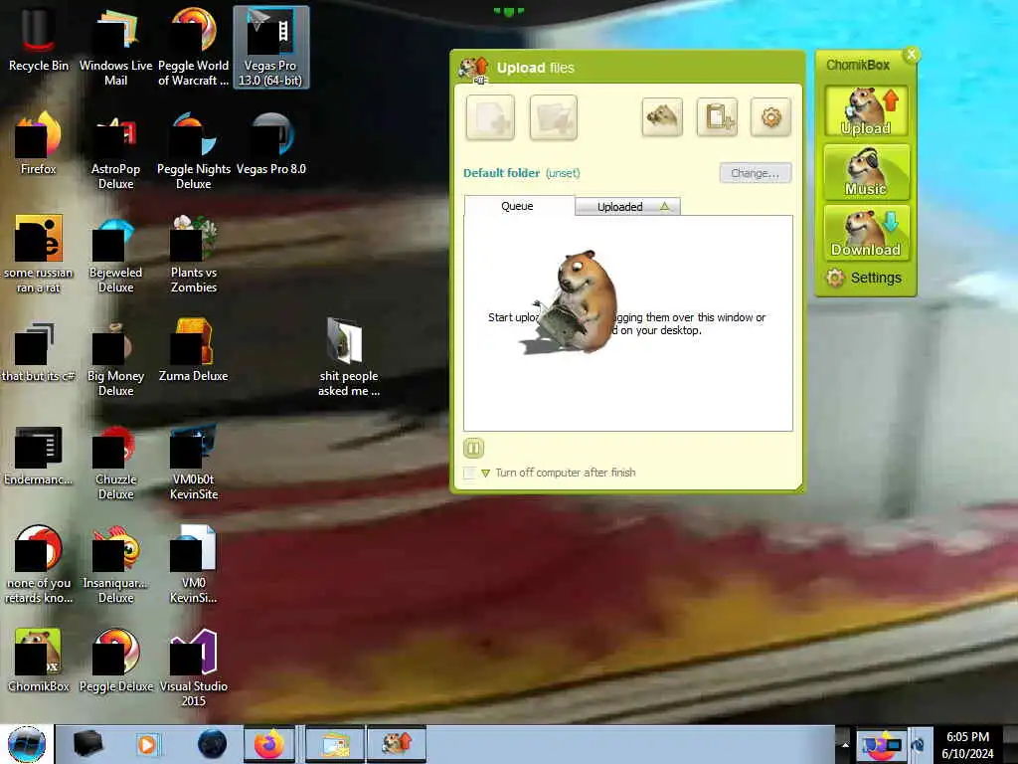
Task: Click the clipboard paste toolbar button
Action: pos(717,117)
